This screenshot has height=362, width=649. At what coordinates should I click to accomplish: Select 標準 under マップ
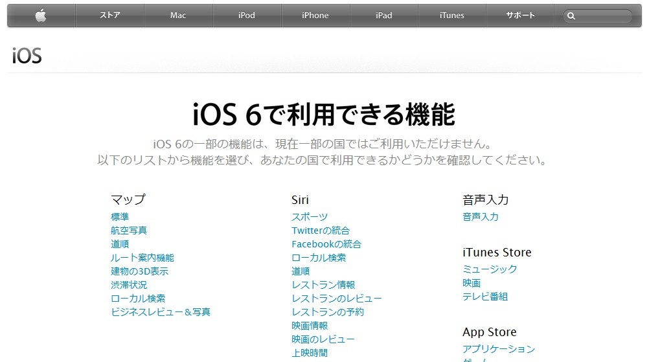point(120,217)
